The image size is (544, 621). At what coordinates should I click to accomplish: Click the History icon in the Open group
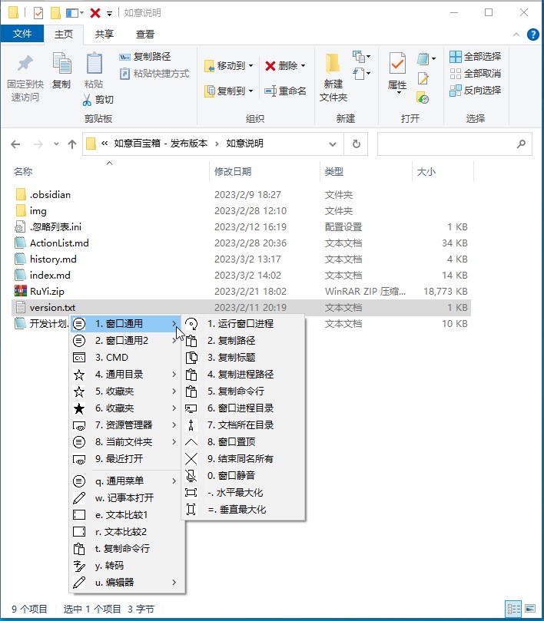tap(423, 97)
